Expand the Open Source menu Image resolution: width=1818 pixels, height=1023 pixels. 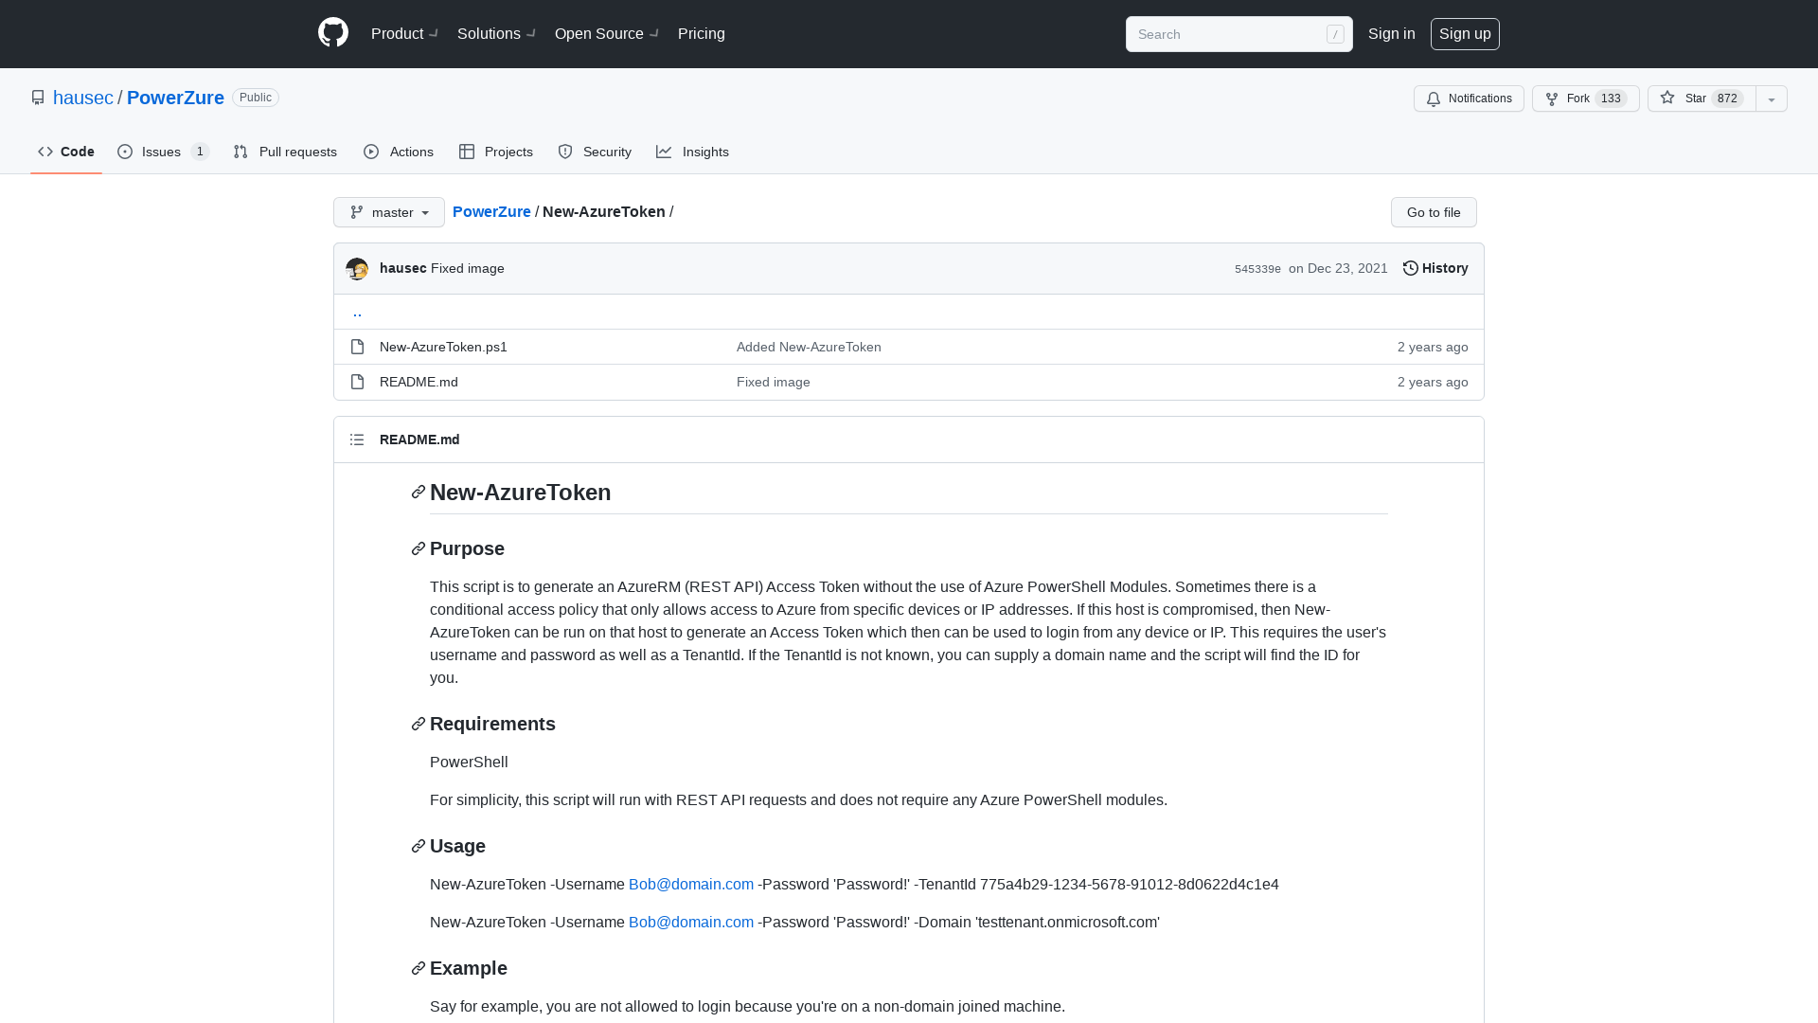[606, 33]
